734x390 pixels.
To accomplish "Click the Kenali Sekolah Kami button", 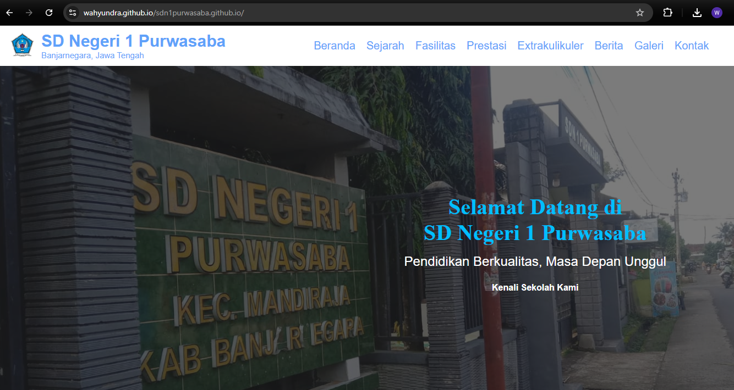I will pyautogui.click(x=535, y=287).
